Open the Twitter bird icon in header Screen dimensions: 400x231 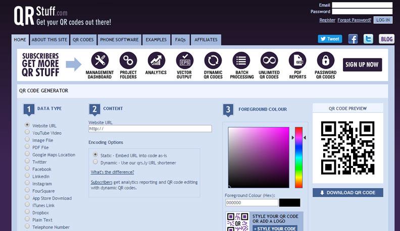pos(368,39)
